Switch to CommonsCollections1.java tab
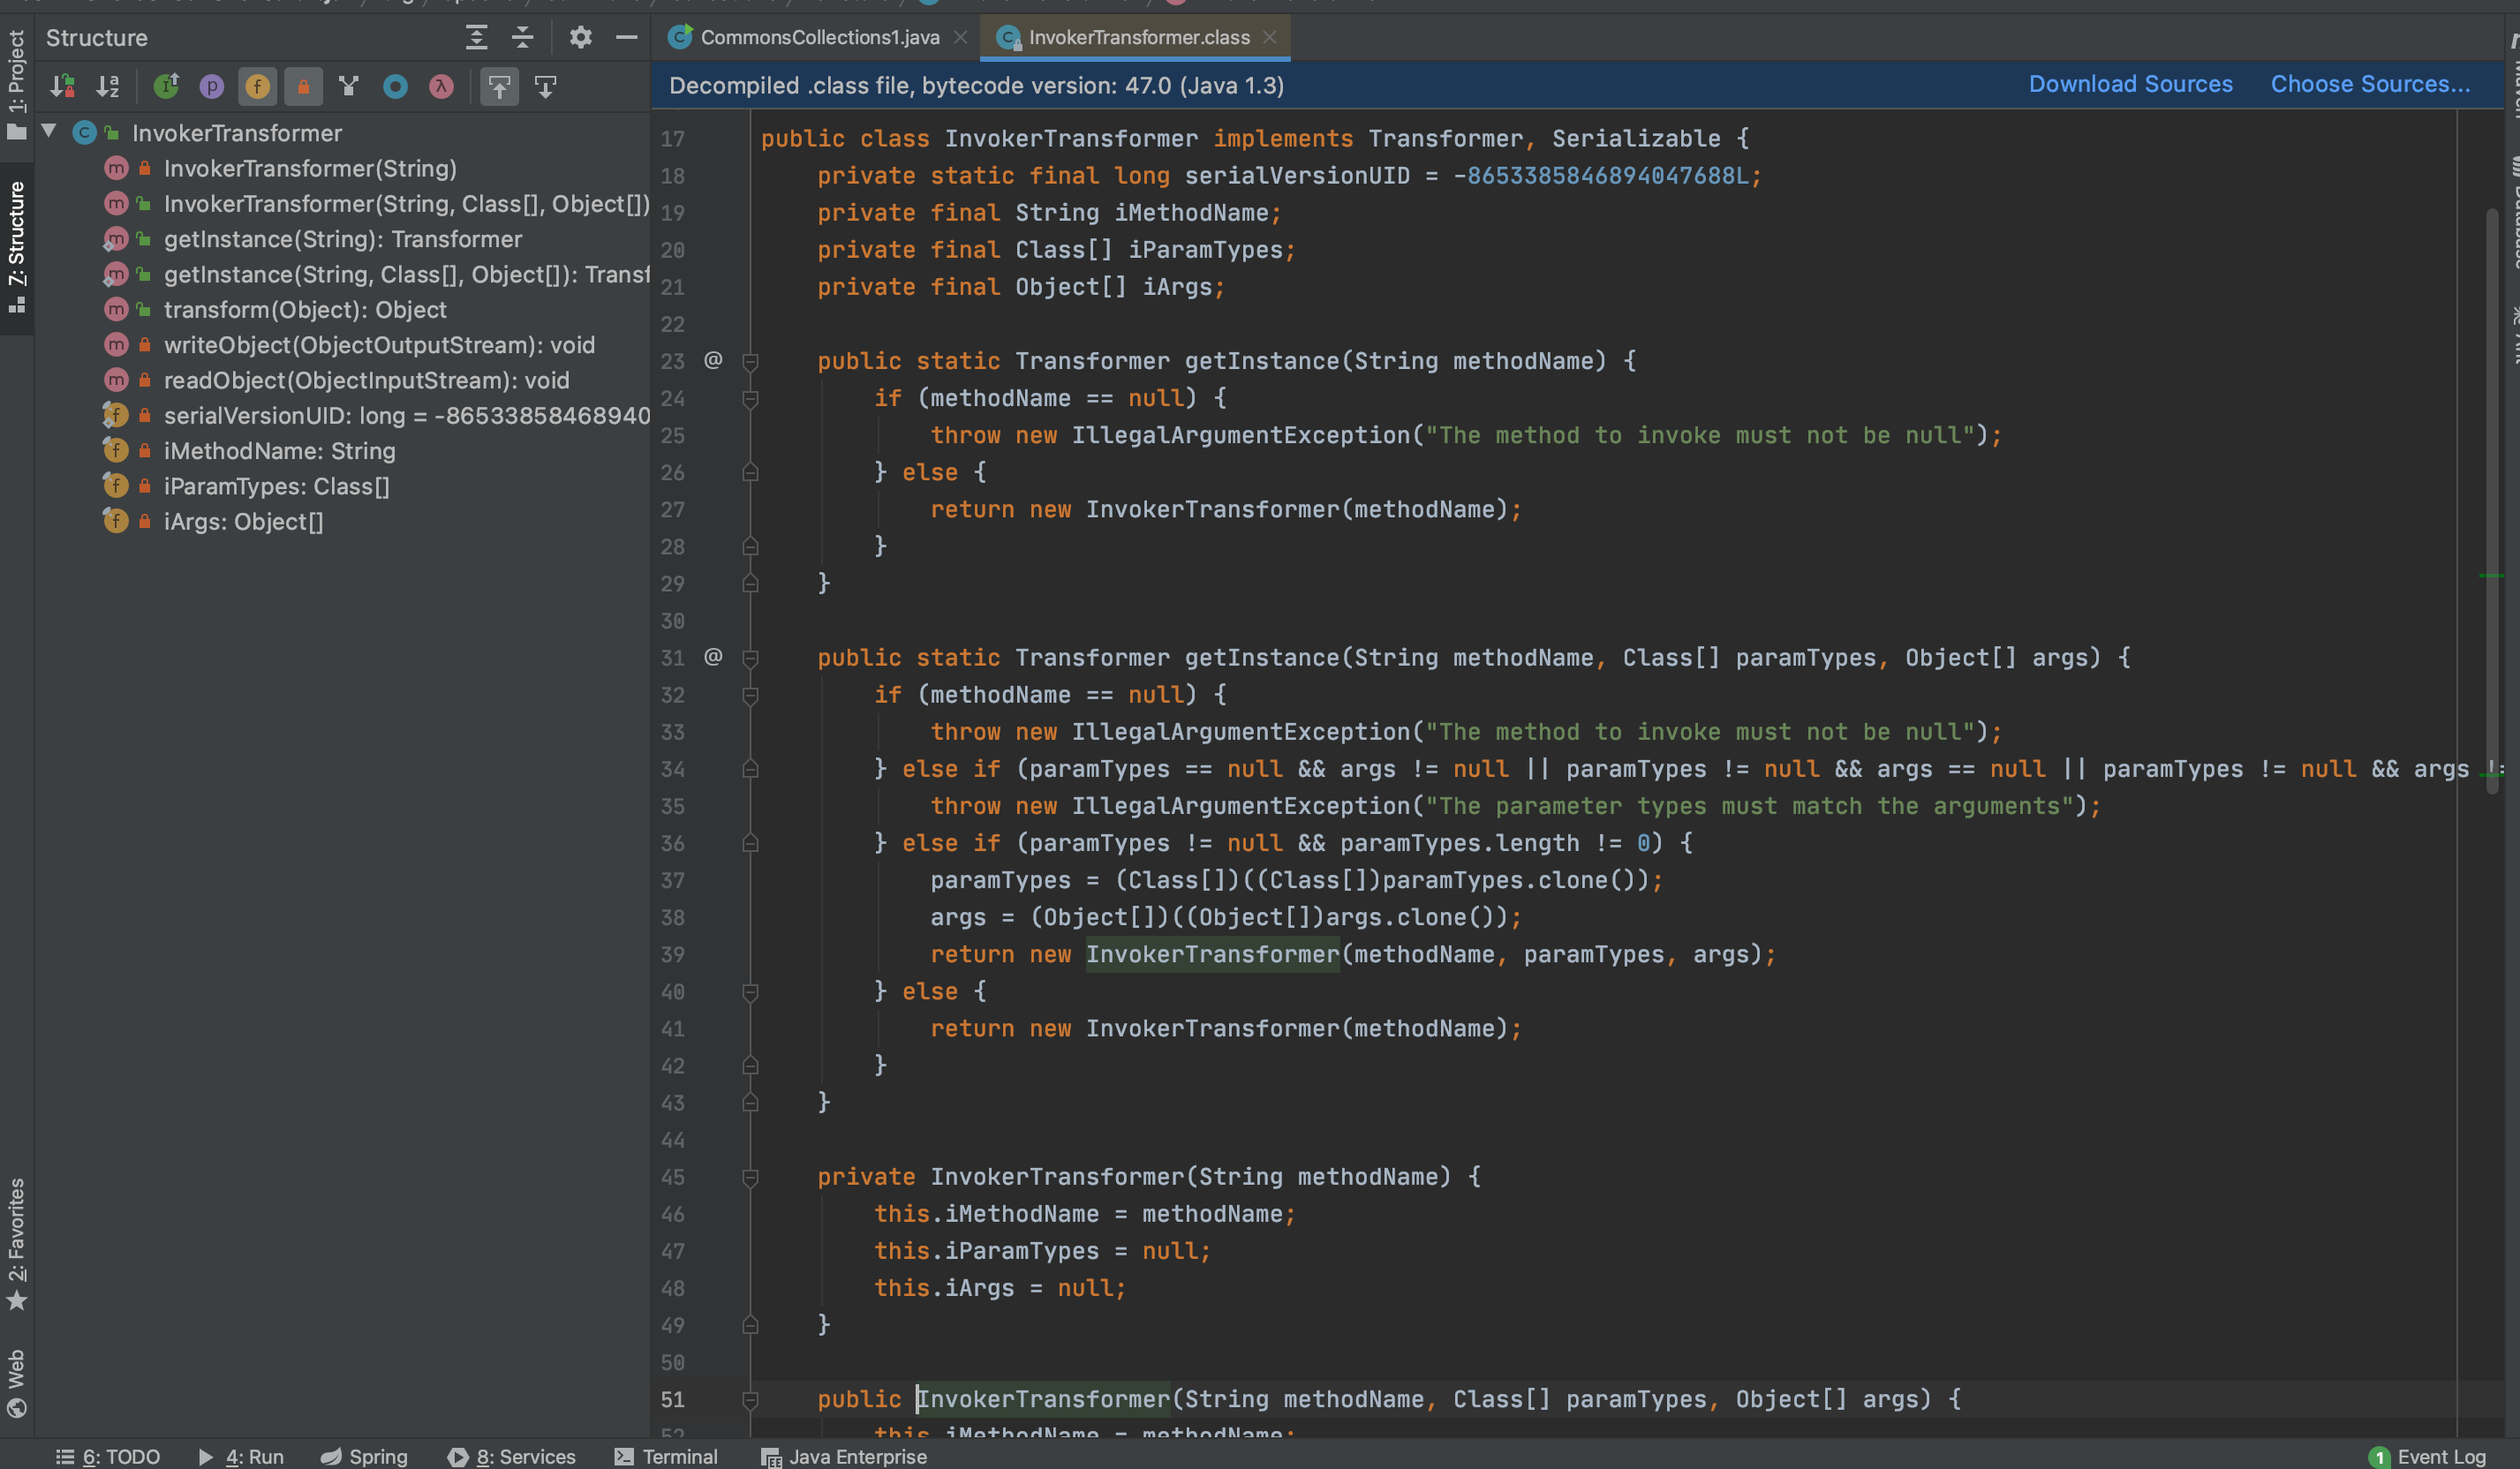Screen dimensions: 2520x1469 click(x=819, y=37)
